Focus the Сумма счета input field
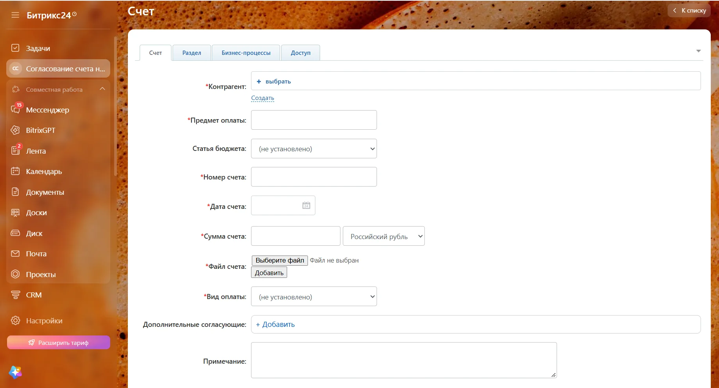This screenshot has width=719, height=388. (296, 236)
